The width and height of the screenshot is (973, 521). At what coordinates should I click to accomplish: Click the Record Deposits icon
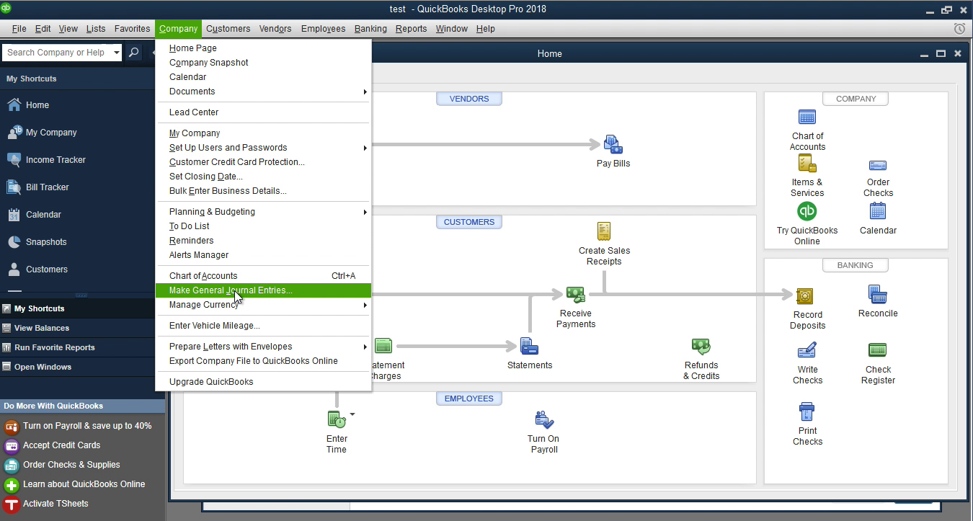pos(805,296)
